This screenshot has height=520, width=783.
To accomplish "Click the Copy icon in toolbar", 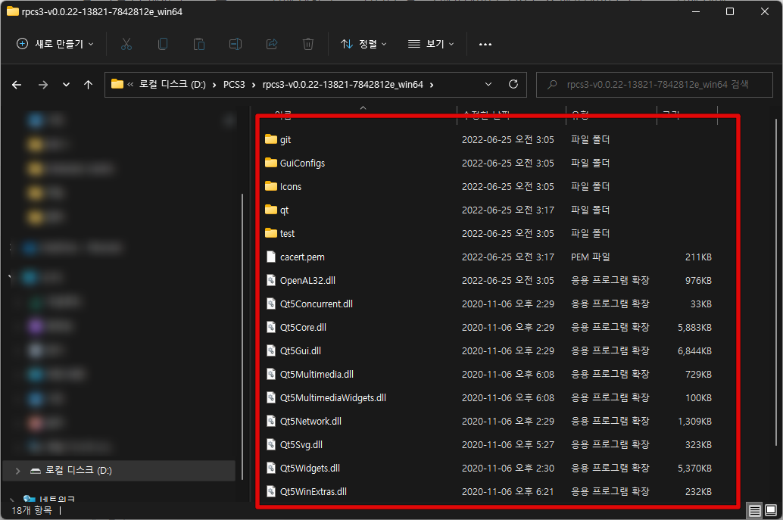I will click(x=163, y=44).
